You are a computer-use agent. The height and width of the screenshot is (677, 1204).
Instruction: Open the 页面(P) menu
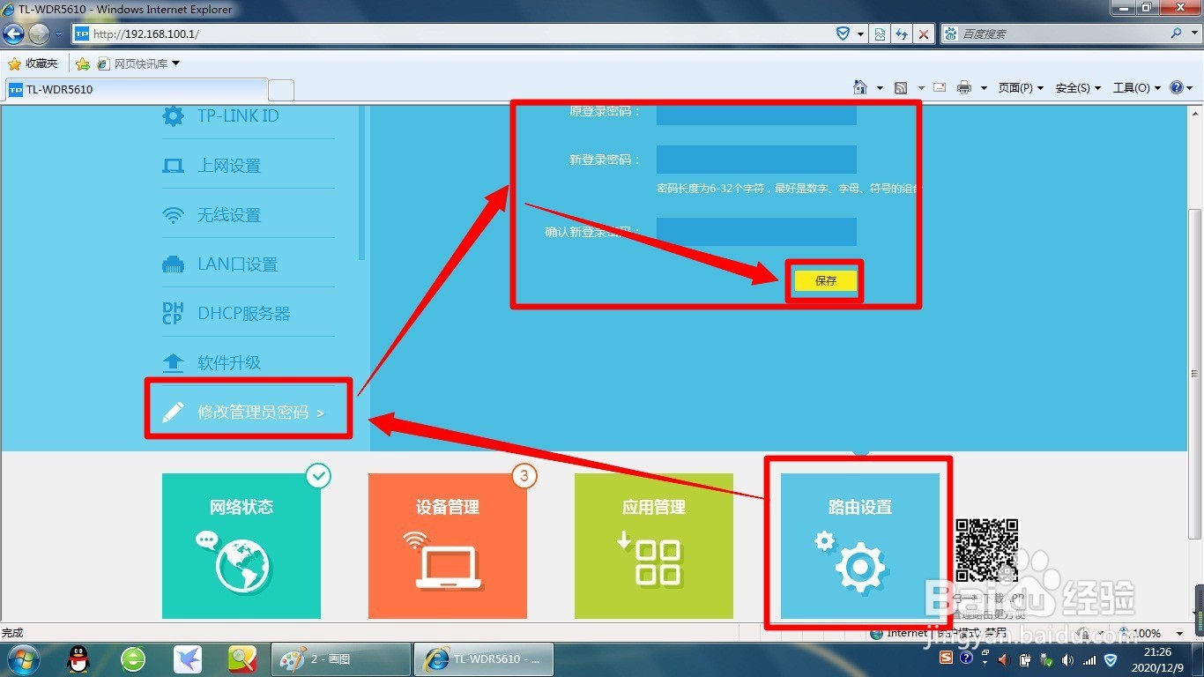(x=1021, y=88)
